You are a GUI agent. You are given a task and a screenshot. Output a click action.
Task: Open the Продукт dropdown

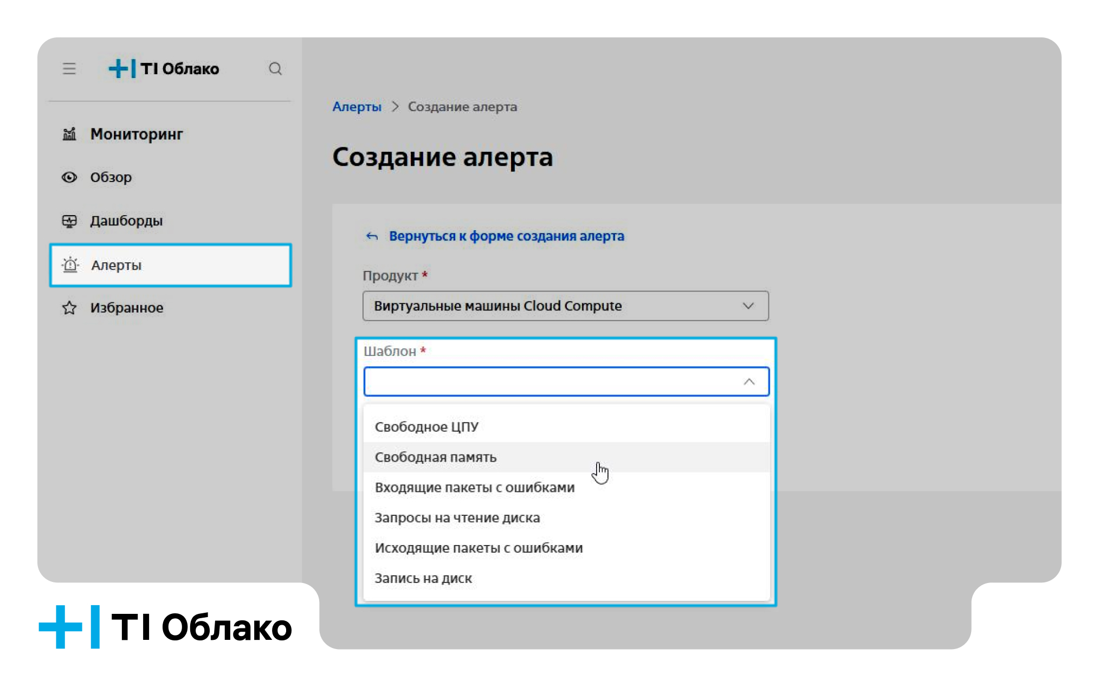coord(565,306)
